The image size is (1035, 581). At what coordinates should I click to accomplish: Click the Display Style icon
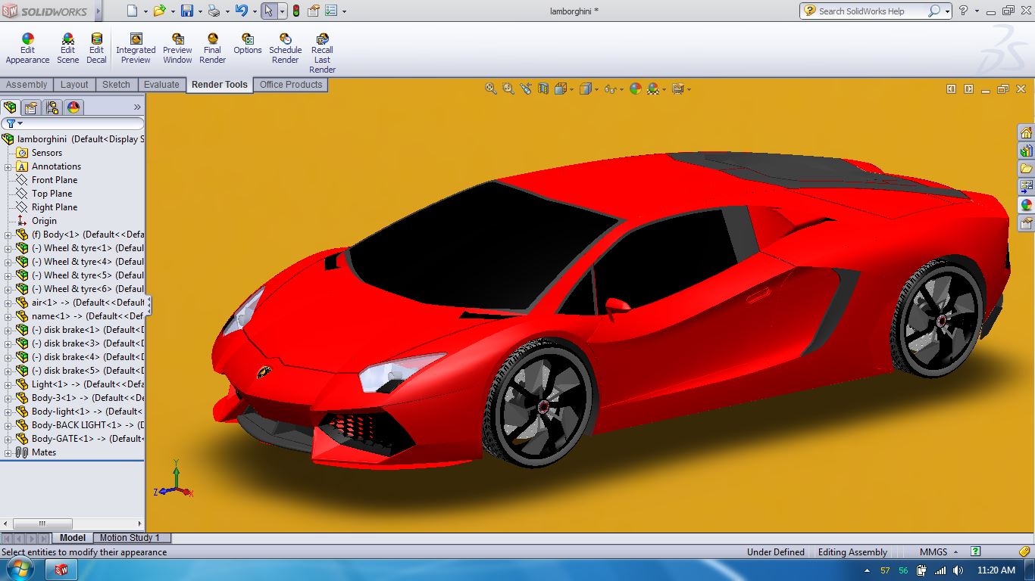pos(585,89)
